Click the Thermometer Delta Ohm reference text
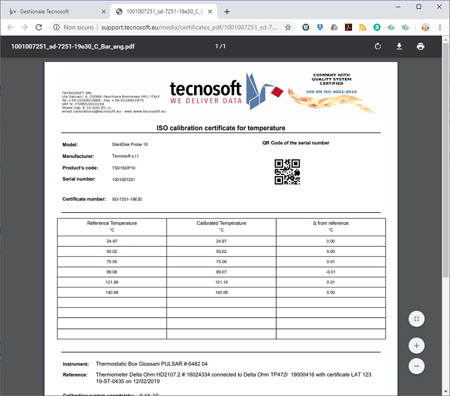The width and height of the screenshot is (450, 396). (233, 378)
